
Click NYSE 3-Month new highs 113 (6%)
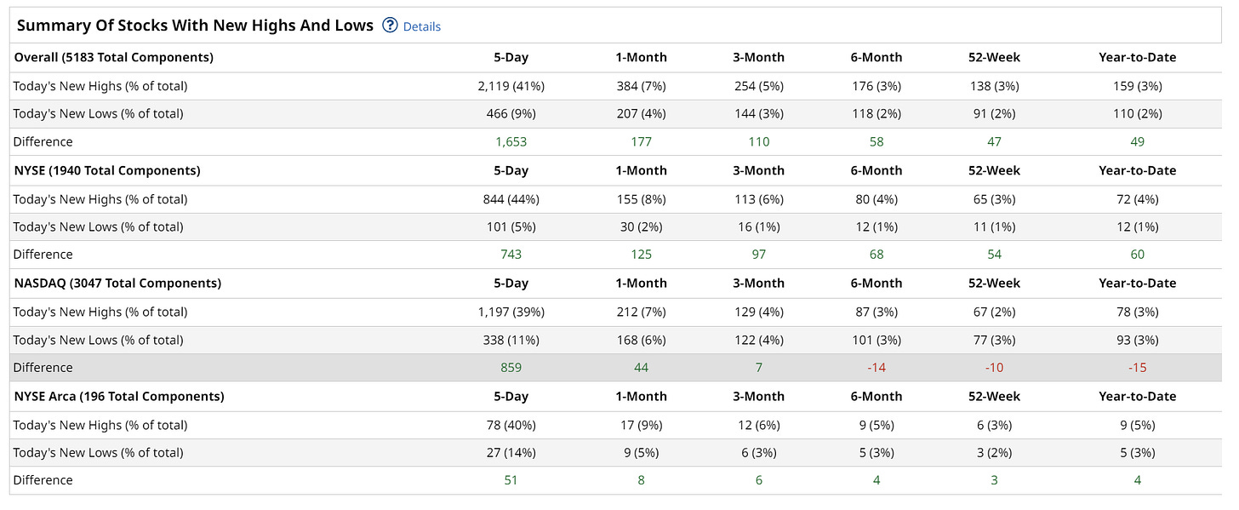(x=759, y=199)
